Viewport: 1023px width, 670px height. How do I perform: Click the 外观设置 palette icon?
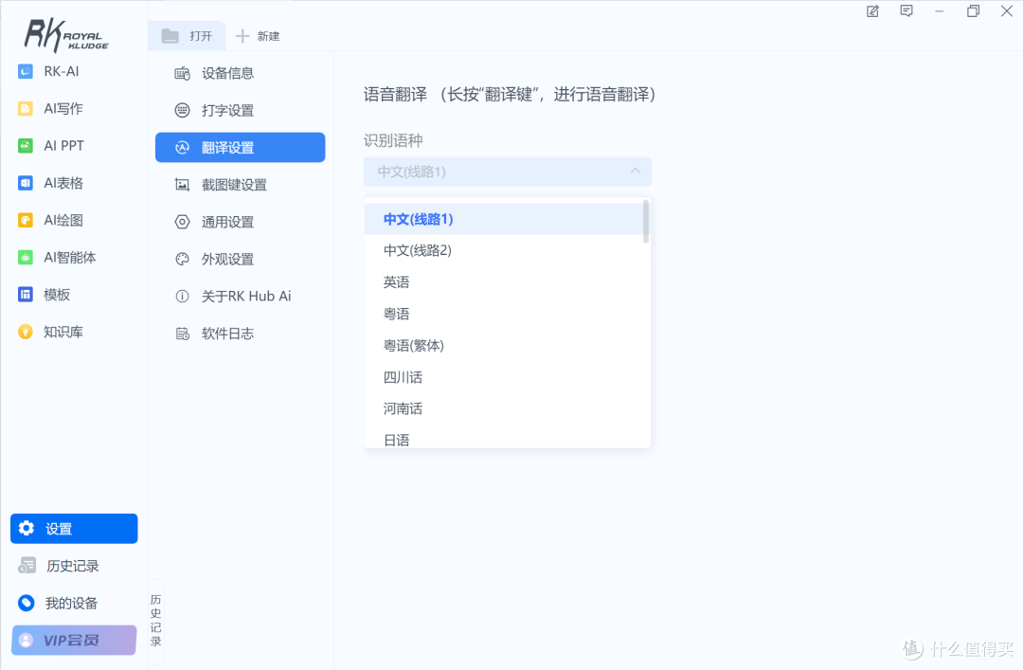(182, 260)
